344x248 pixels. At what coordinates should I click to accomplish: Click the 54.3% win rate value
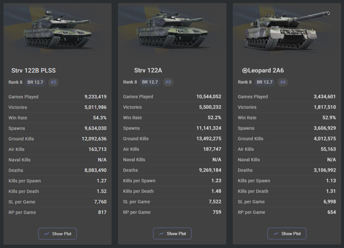tap(100, 118)
